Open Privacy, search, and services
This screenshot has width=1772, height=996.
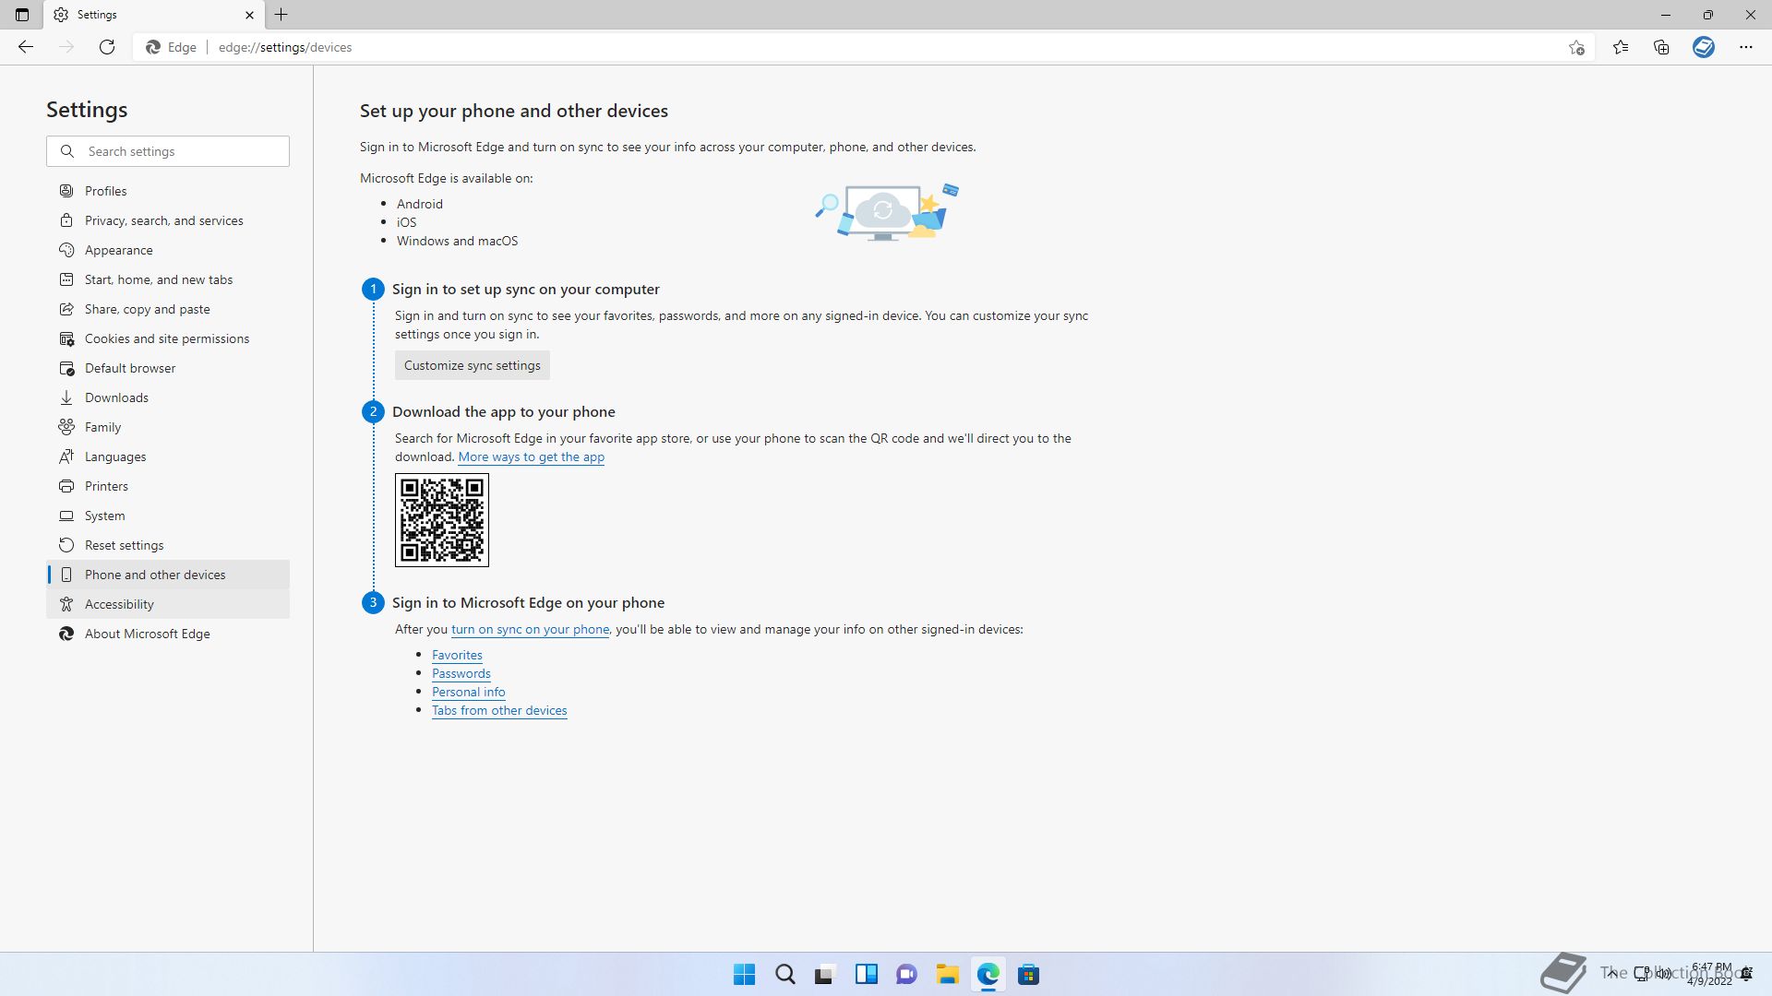(168, 220)
